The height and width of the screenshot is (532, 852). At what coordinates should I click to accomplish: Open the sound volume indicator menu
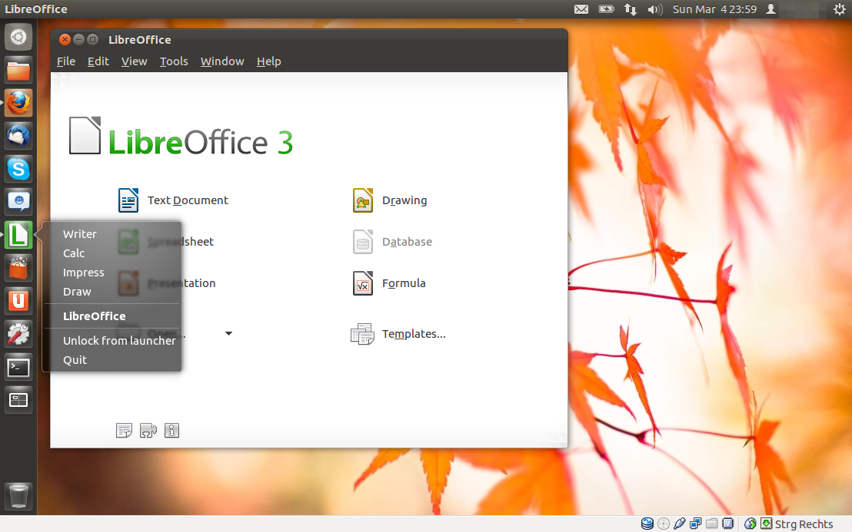[x=654, y=9]
